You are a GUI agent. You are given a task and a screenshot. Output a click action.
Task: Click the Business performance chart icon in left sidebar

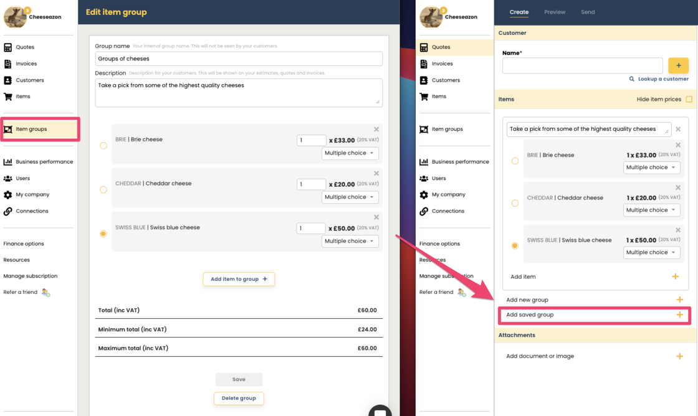click(8, 162)
